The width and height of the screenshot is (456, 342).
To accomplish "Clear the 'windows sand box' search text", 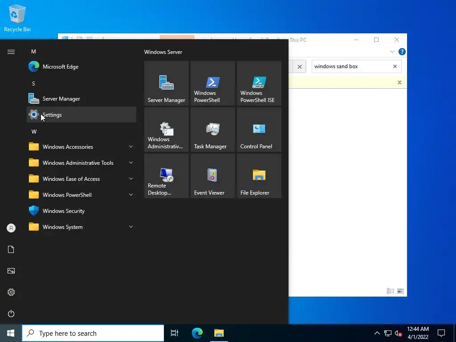I will point(395,66).
